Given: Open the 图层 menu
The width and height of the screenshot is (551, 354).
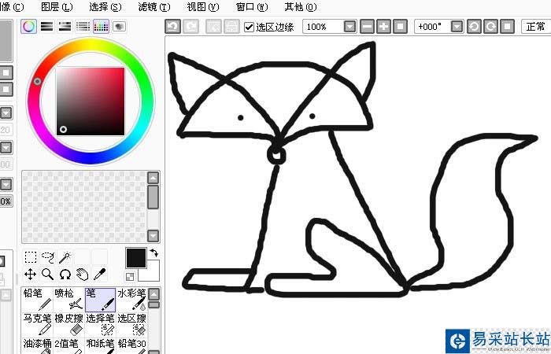Looking at the screenshot, I should pos(56,6).
